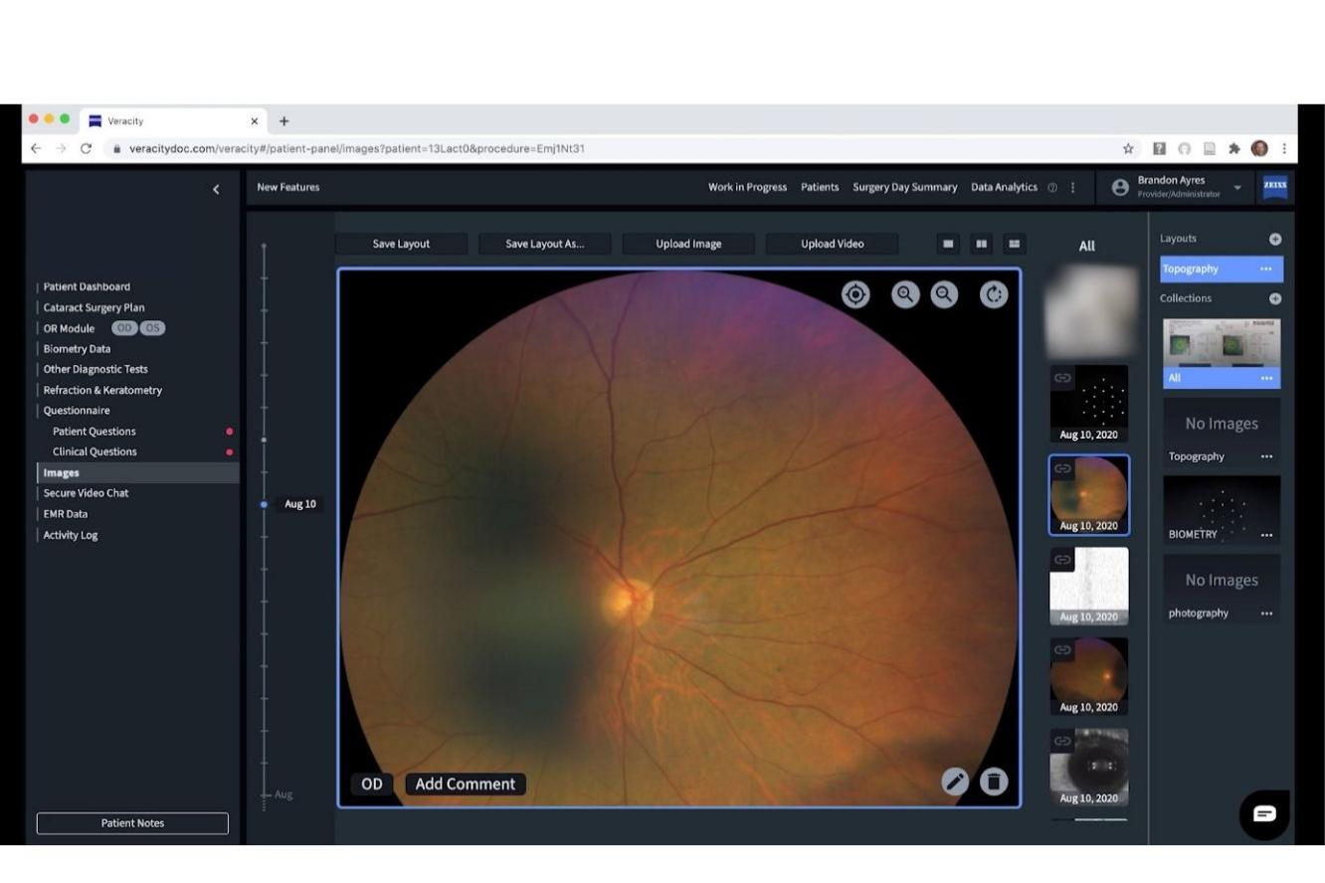The width and height of the screenshot is (1325, 883).
Task: Click the user avatar icon
Action: [1120, 187]
